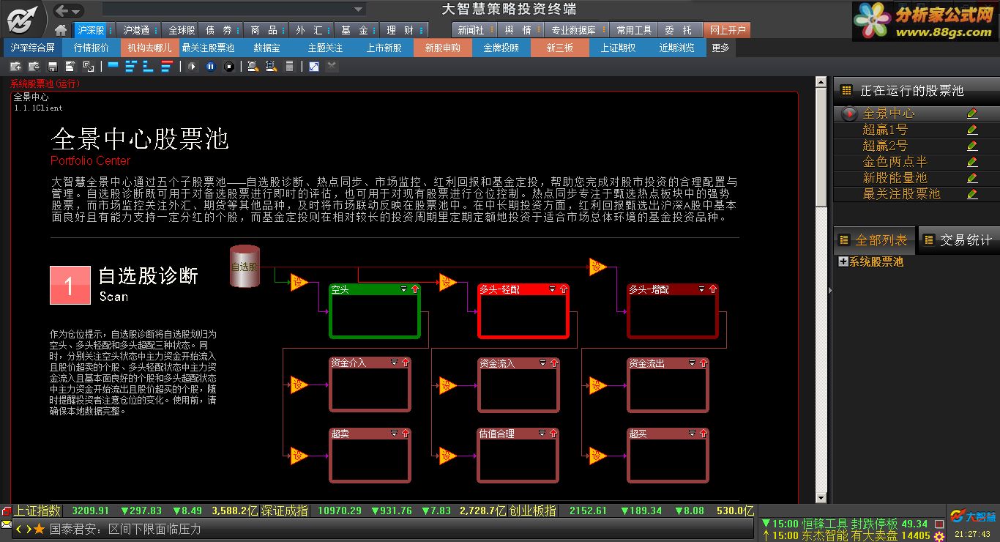
Task: Expand the 系统股票池 tree node
Action: tap(843, 261)
